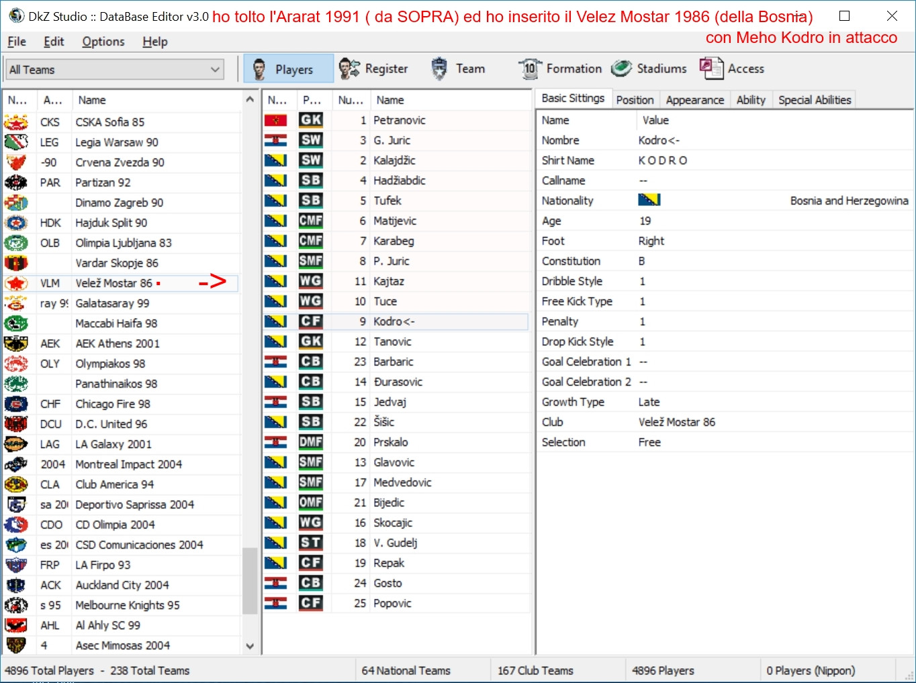Sort player list by Name column header
The width and height of the screenshot is (916, 683).
click(x=451, y=100)
